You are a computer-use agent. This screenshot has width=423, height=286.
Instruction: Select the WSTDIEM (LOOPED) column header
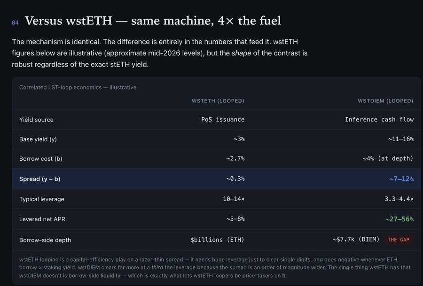pyautogui.click(x=385, y=101)
